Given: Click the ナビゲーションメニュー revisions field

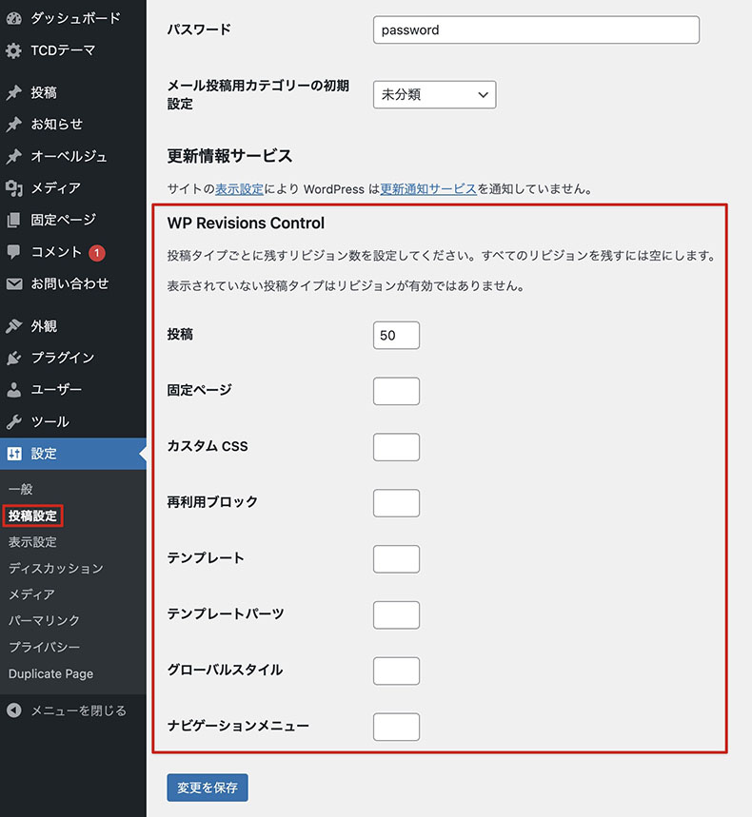Looking at the screenshot, I should 396,727.
